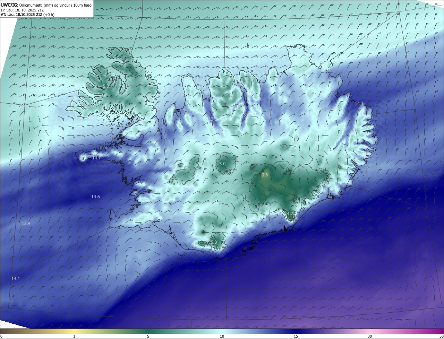The image size is (444, 339).
Task: Click the "10" tick label on the color scale
Action: pos(222,336)
